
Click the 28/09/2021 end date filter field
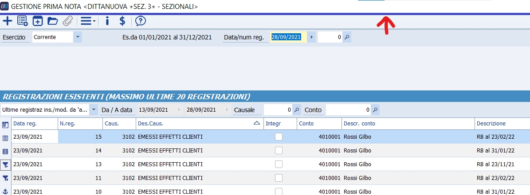click(x=204, y=110)
